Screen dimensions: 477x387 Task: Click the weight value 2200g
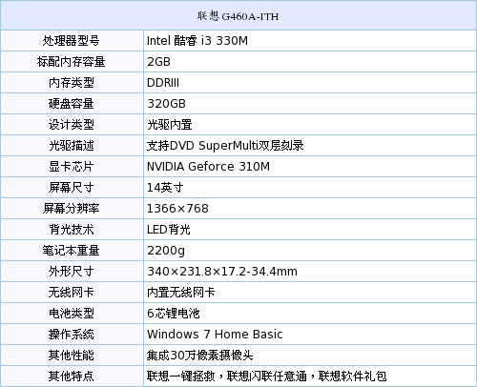click(x=166, y=251)
